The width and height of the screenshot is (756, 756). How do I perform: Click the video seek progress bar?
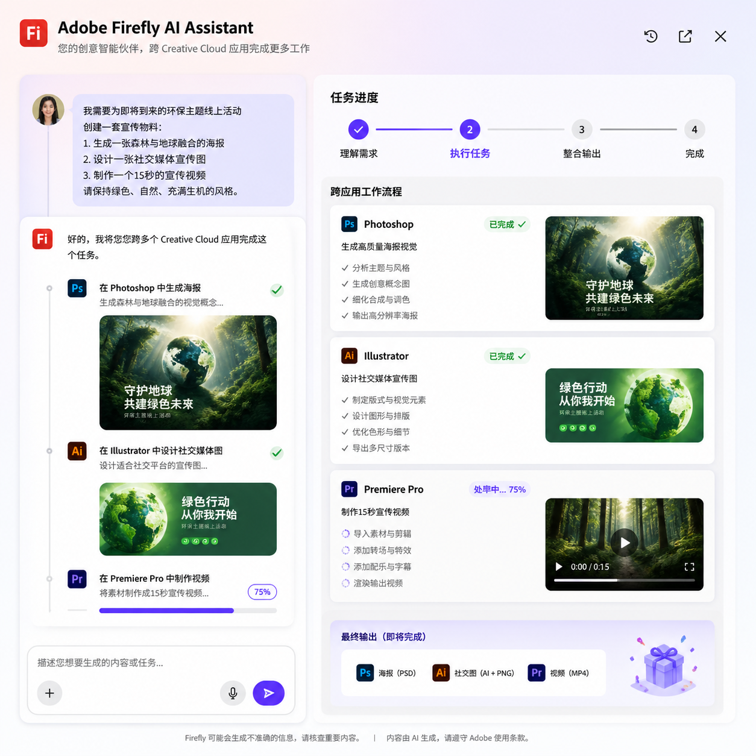pos(625,580)
